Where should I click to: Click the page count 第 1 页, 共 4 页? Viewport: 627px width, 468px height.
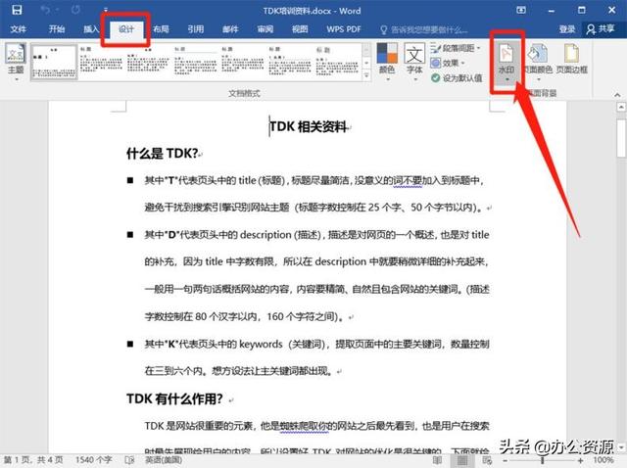pyautogui.click(x=33, y=460)
